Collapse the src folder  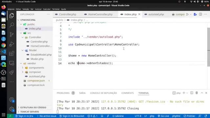[x=21, y=33]
